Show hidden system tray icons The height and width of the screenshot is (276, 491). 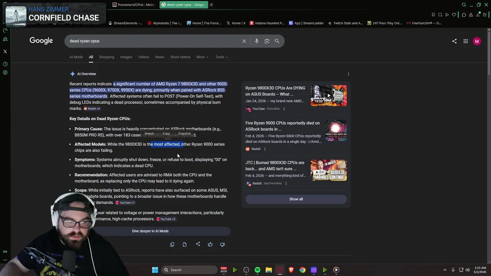445,270
